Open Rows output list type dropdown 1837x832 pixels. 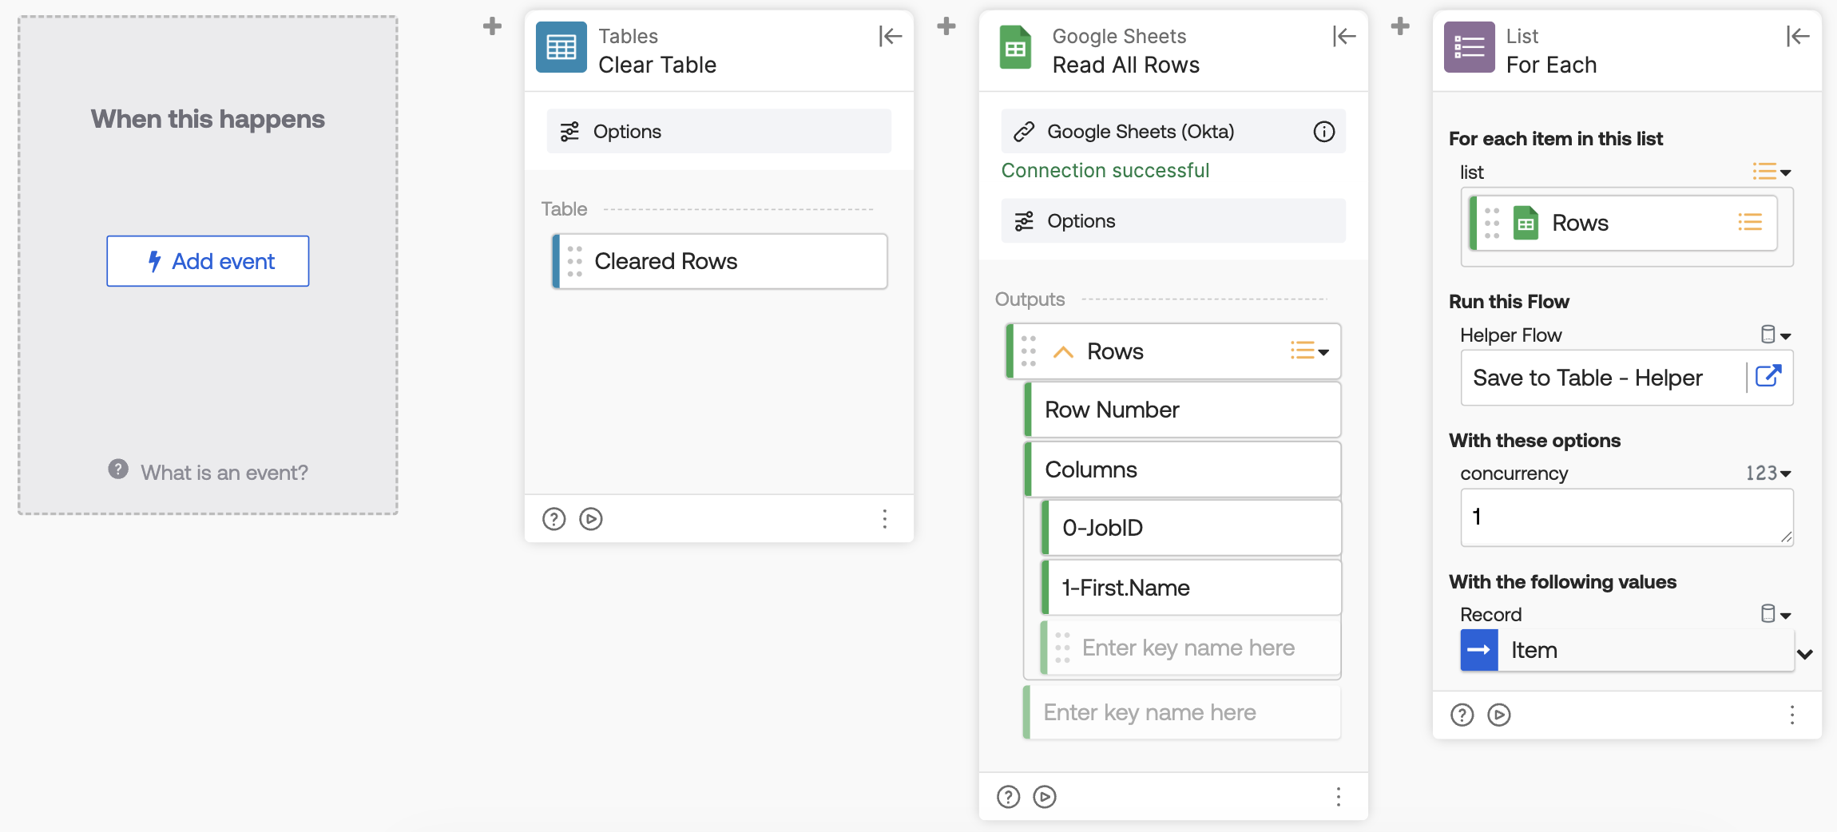click(x=1310, y=351)
